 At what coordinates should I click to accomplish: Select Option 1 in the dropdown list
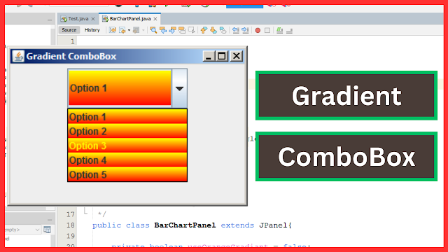(127, 117)
